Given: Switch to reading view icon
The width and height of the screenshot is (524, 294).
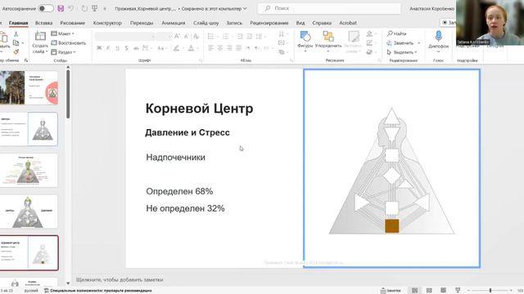Looking at the screenshot, I should coord(444,291).
